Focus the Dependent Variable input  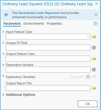(48, 70)
